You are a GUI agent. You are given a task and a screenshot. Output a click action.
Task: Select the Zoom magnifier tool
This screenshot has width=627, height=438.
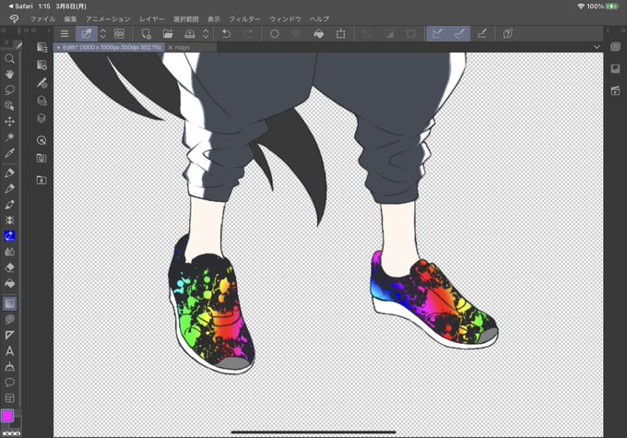pyautogui.click(x=9, y=59)
